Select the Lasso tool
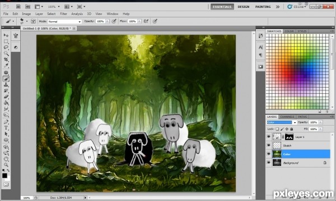Viewport: 336px width, 201px height. (6, 47)
